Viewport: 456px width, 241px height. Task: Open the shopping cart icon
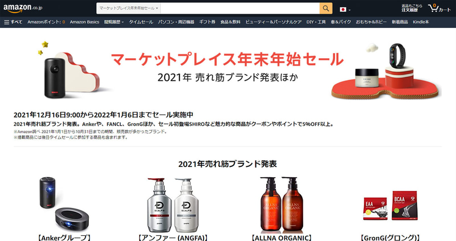pos(439,8)
